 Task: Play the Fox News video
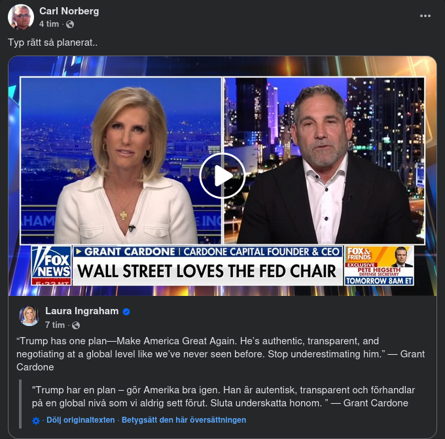[222, 176]
